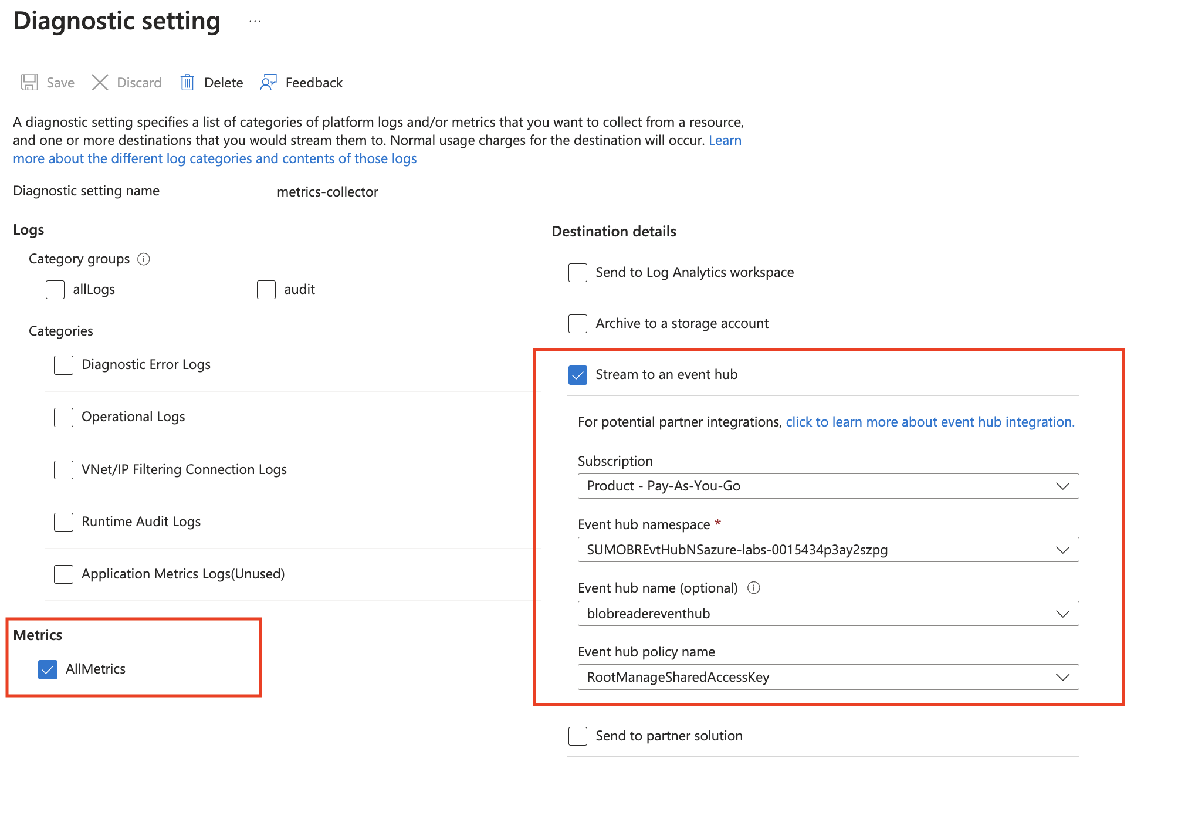Check the Operational Logs checkbox

point(63,417)
